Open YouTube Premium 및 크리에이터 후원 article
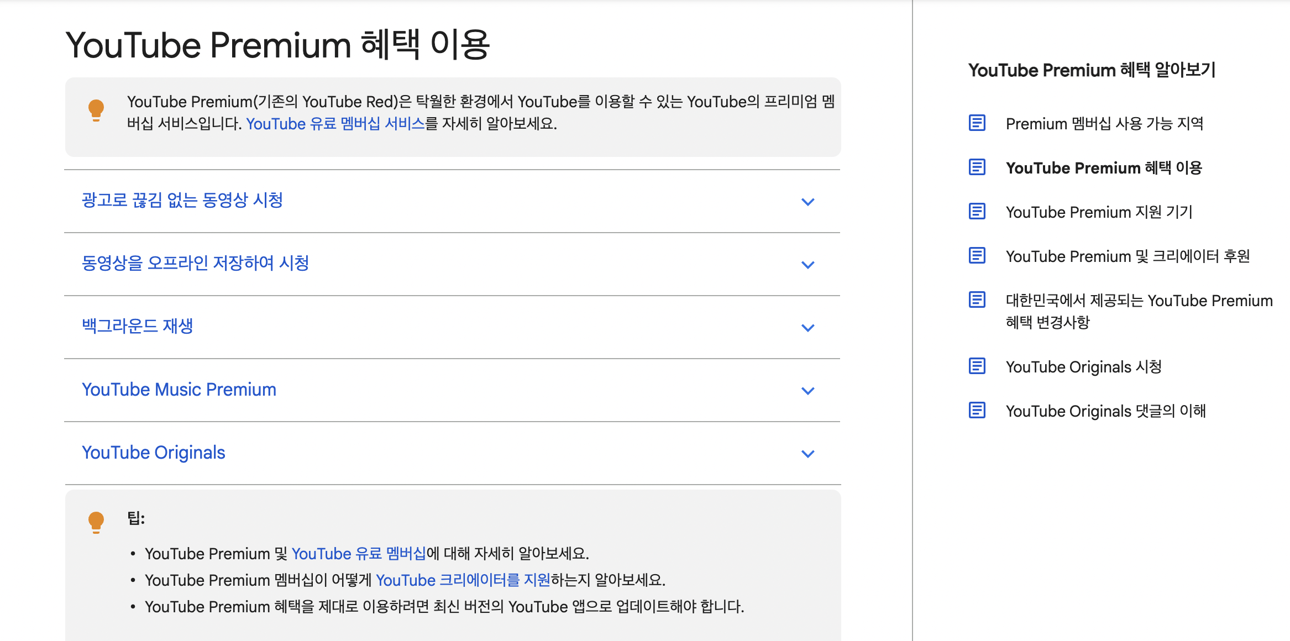The width and height of the screenshot is (1290, 641). click(x=1128, y=256)
